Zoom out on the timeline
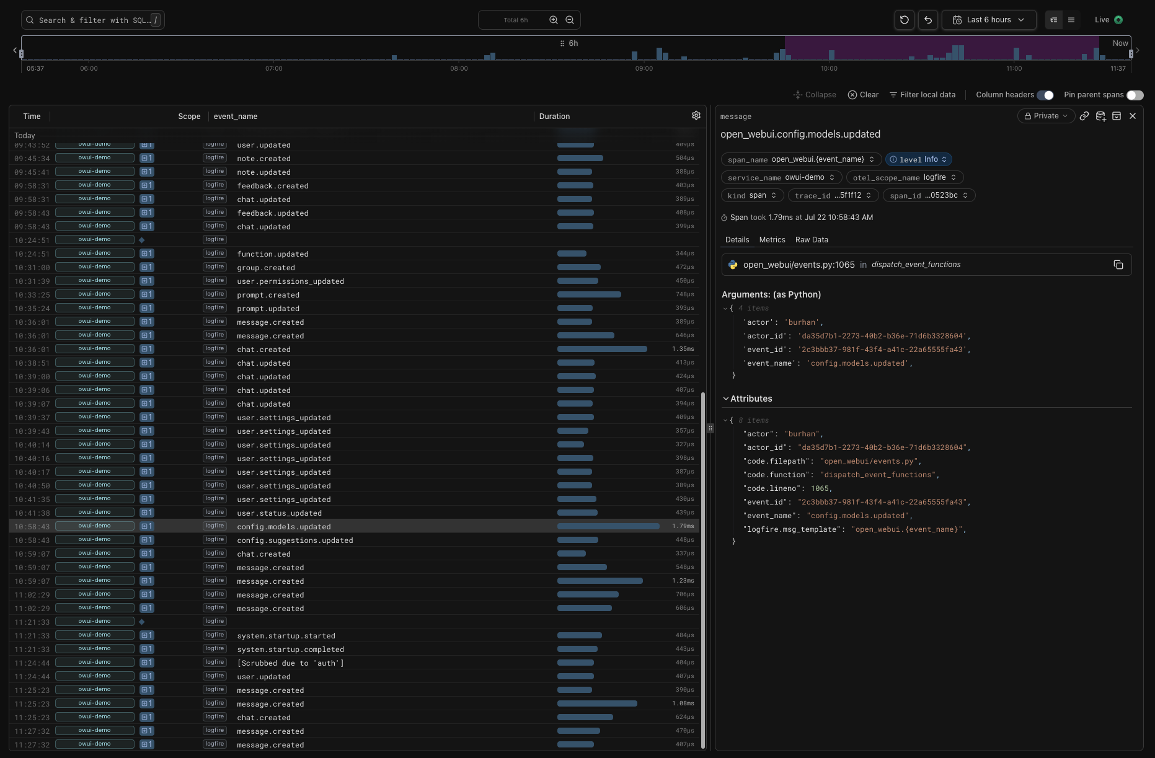Screen dimensions: 1155x758 pos(570,20)
